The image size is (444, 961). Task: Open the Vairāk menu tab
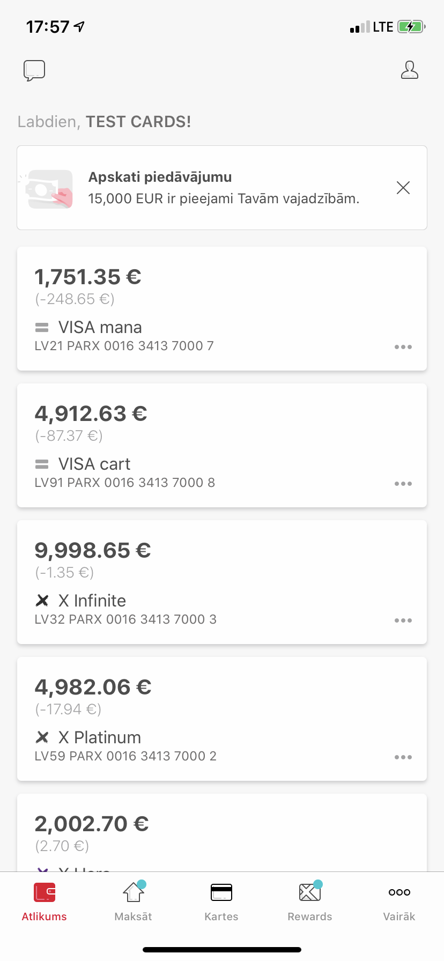(x=399, y=901)
